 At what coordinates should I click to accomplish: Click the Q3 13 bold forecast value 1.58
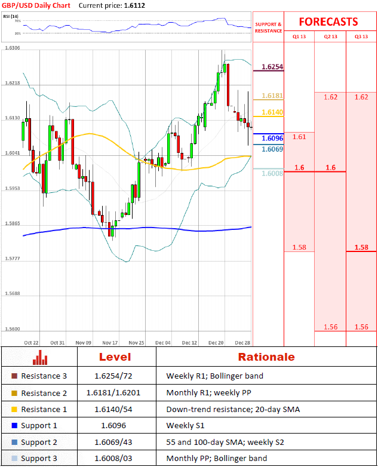click(x=361, y=247)
